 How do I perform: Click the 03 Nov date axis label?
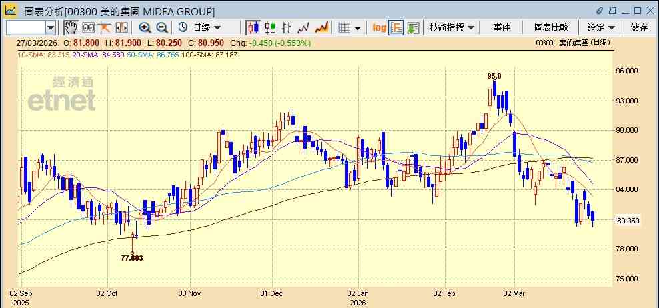[190, 293]
